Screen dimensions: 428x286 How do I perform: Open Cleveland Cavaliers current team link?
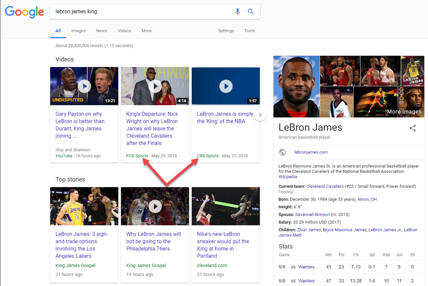pyautogui.click(x=325, y=186)
